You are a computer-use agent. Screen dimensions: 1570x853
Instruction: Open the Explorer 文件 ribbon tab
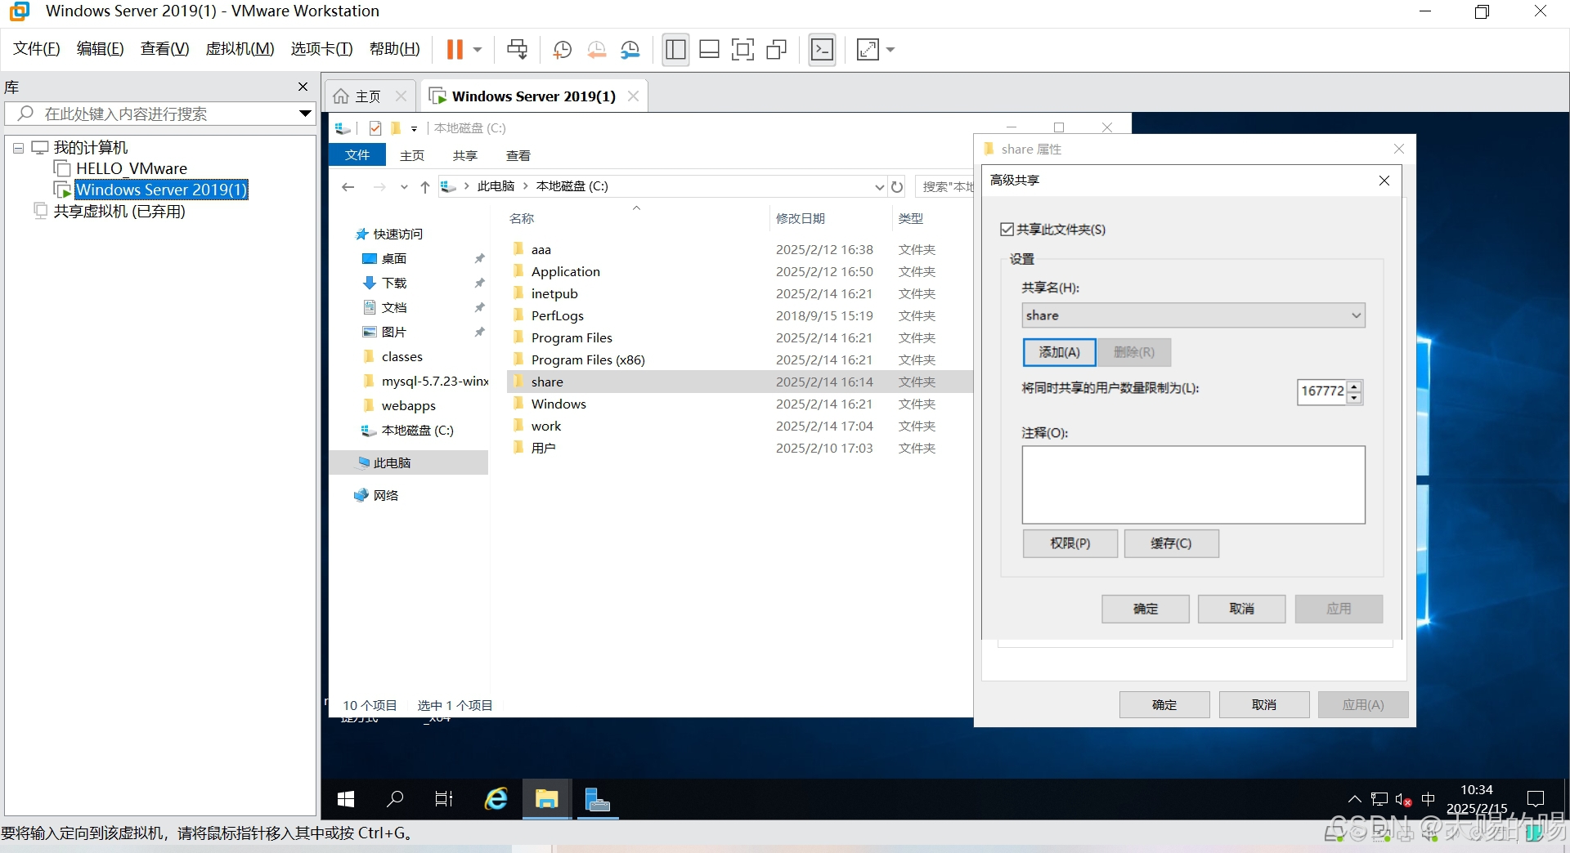coord(357,155)
